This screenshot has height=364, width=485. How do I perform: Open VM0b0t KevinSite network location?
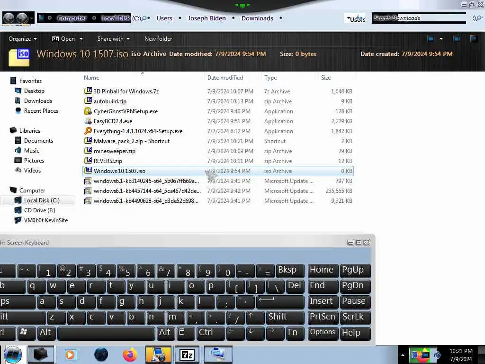tap(45, 220)
